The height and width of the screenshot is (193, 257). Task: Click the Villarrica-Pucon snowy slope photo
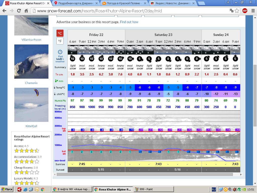click(31, 25)
